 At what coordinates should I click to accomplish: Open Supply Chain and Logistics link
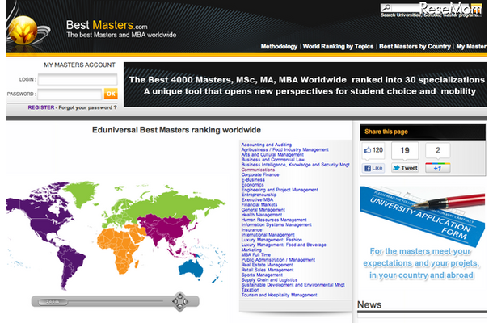point(269,280)
